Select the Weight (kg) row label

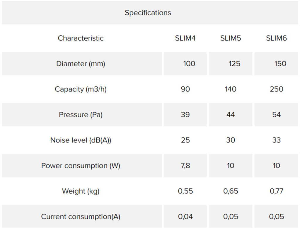pos(81,191)
